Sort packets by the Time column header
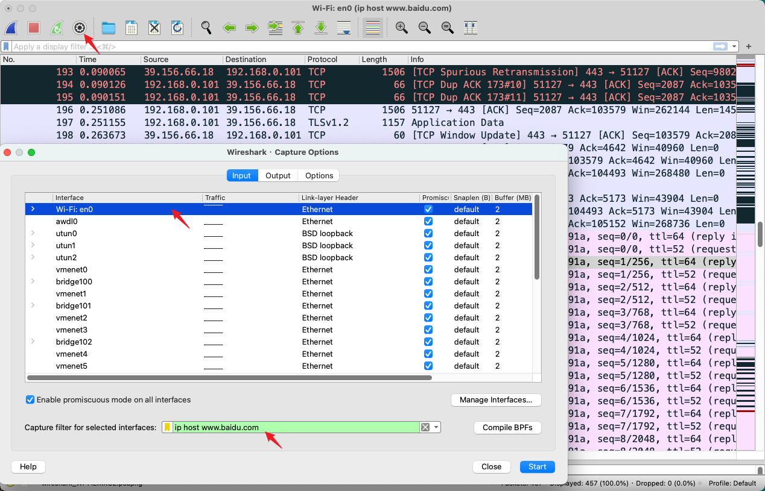The width and height of the screenshot is (765, 491). pos(109,60)
